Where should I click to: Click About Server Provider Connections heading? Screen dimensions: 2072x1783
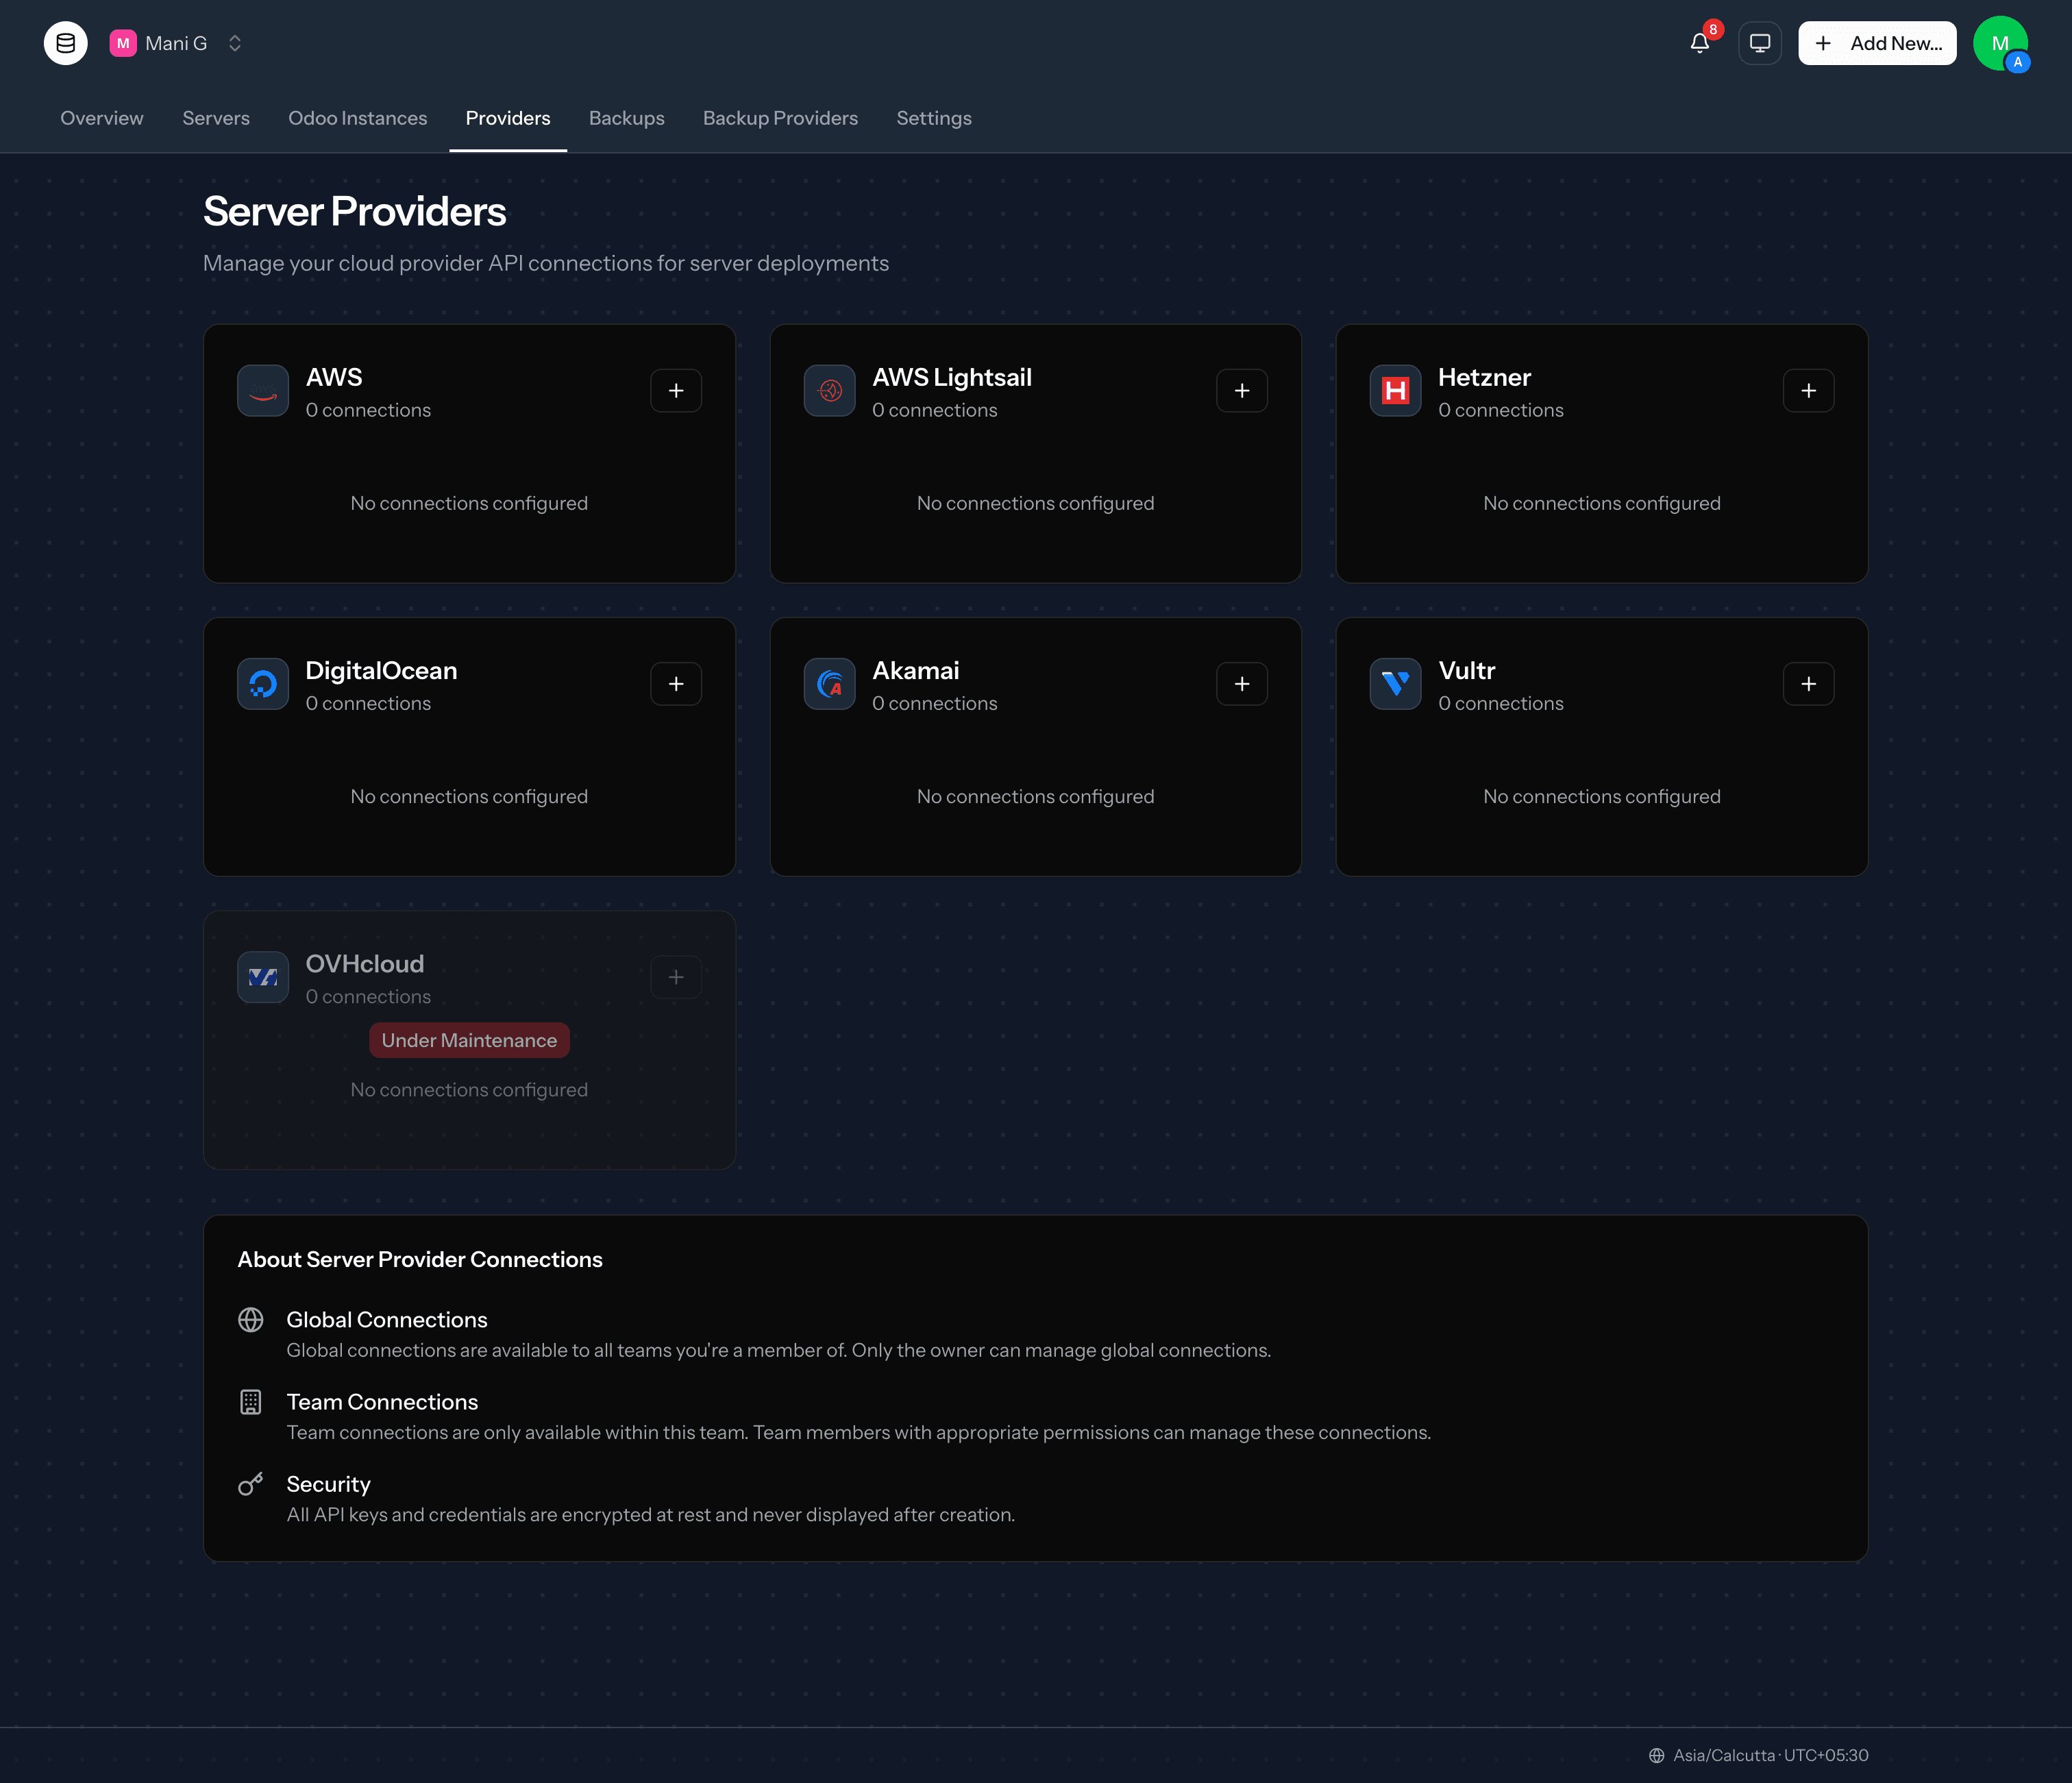pyautogui.click(x=420, y=1259)
